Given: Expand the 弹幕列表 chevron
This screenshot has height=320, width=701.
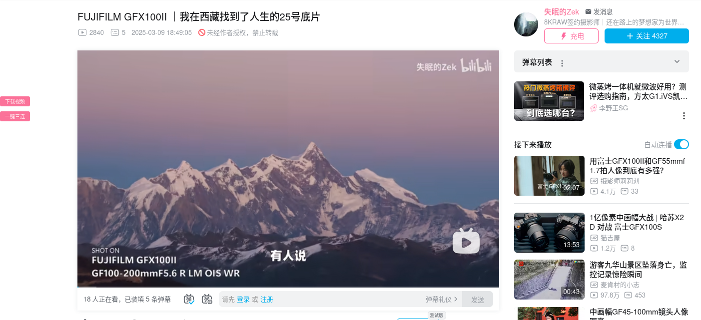Looking at the screenshot, I should coord(677,61).
